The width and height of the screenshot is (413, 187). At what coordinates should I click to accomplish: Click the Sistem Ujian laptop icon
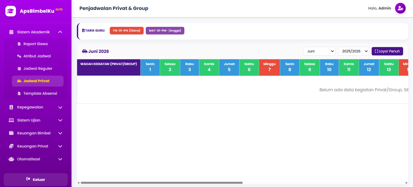(x=11, y=120)
